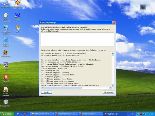The image size is (155, 116).
Task: Select the Teamspeak 2 RC2 shortcut
Action: tap(6, 67)
